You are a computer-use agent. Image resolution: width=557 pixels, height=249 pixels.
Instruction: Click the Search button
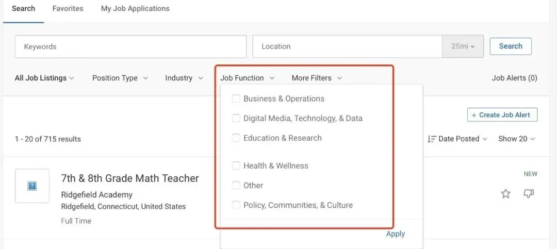pyautogui.click(x=510, y=46)
